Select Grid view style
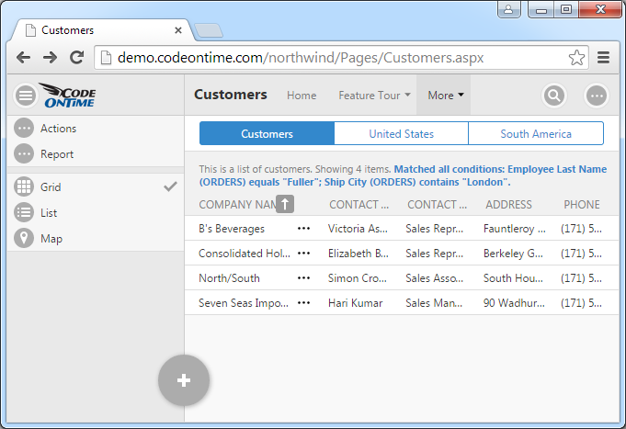Viewport: 626px width, 429px height. pyautogui.click(x=51, y=186)
